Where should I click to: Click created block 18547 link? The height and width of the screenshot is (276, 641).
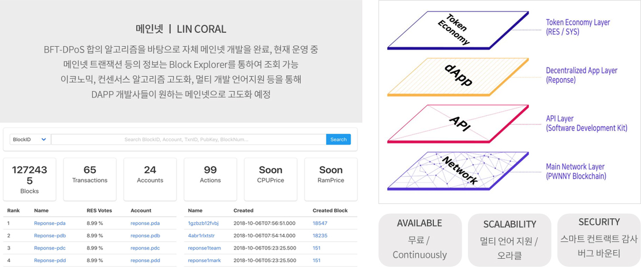(x=320, y=223)
